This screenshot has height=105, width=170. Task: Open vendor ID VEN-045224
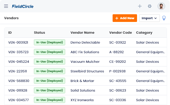tap(19, 62)
